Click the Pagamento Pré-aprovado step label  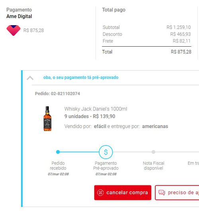coord(106,166)
